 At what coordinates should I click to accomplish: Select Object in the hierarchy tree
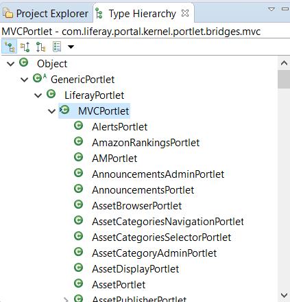coord(52,64)
